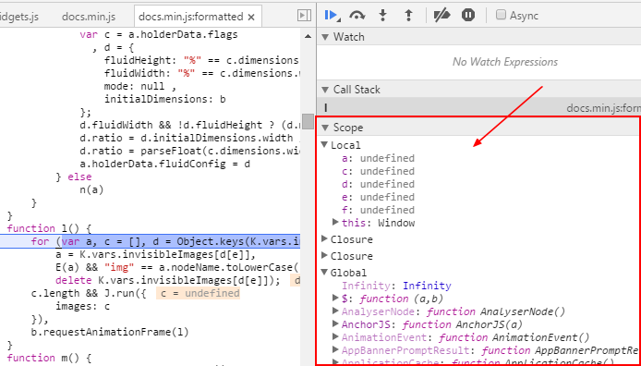Deactivate all breakpoints
This screenshot has width=641, height=366.
pos(441,16)
